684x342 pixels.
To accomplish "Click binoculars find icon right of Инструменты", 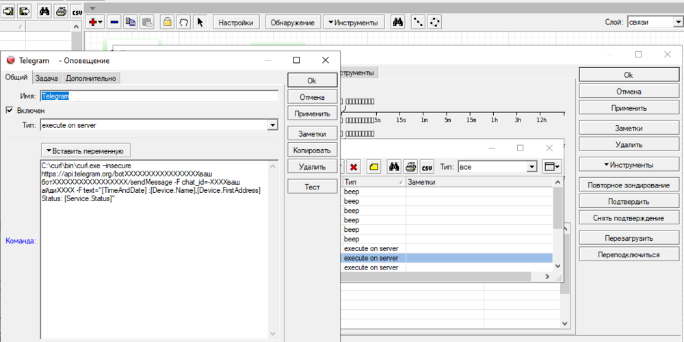I will [397, 22].
